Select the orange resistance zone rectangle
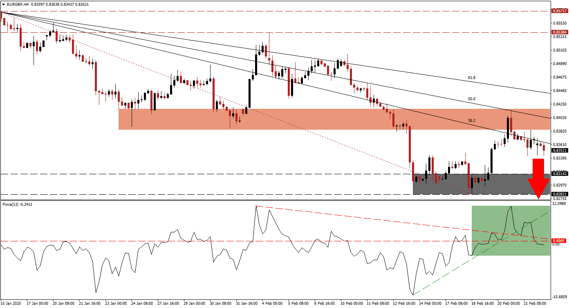569x308 pixels. (x=286, y=119)
